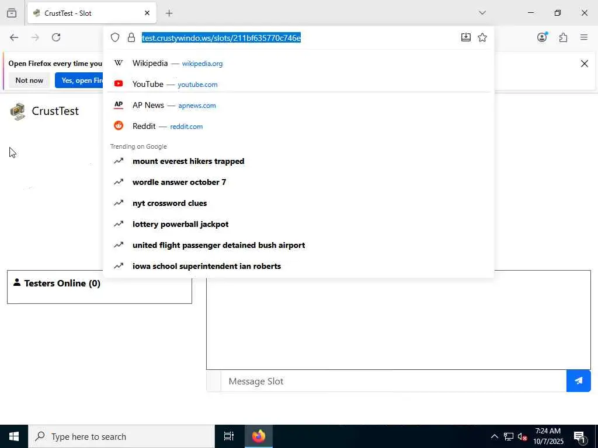598x448 pixels.
Task: Choose trending search wordle answer october 7
Action: (298, 182)
